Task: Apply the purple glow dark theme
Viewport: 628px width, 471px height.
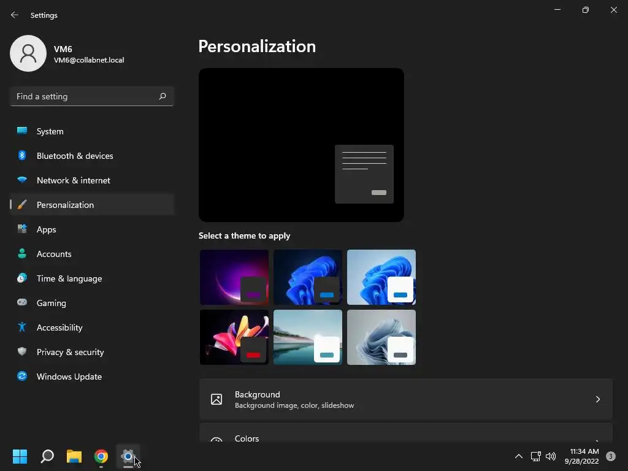Action: coord(234,277)
